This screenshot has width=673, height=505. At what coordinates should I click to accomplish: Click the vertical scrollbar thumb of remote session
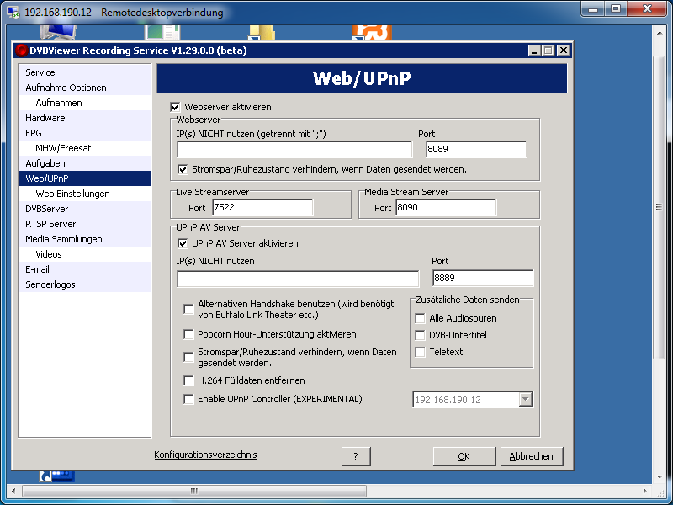point(659,207)
